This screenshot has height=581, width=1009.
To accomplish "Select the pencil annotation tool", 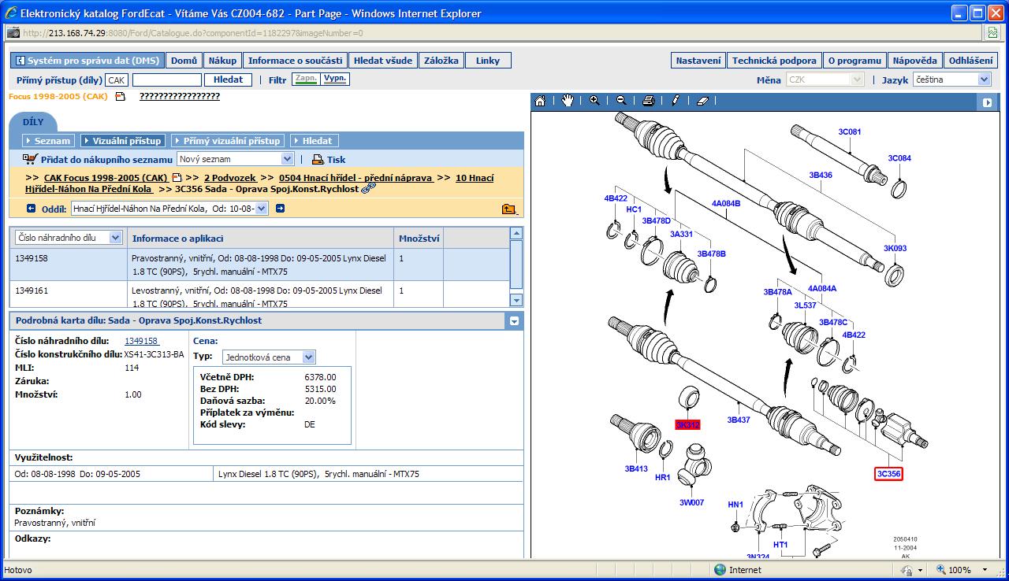I will click(x=676, y=101).
